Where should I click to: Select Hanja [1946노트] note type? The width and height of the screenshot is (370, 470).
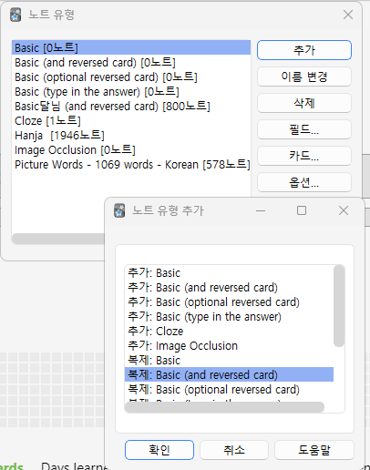(x=131, y=135)
